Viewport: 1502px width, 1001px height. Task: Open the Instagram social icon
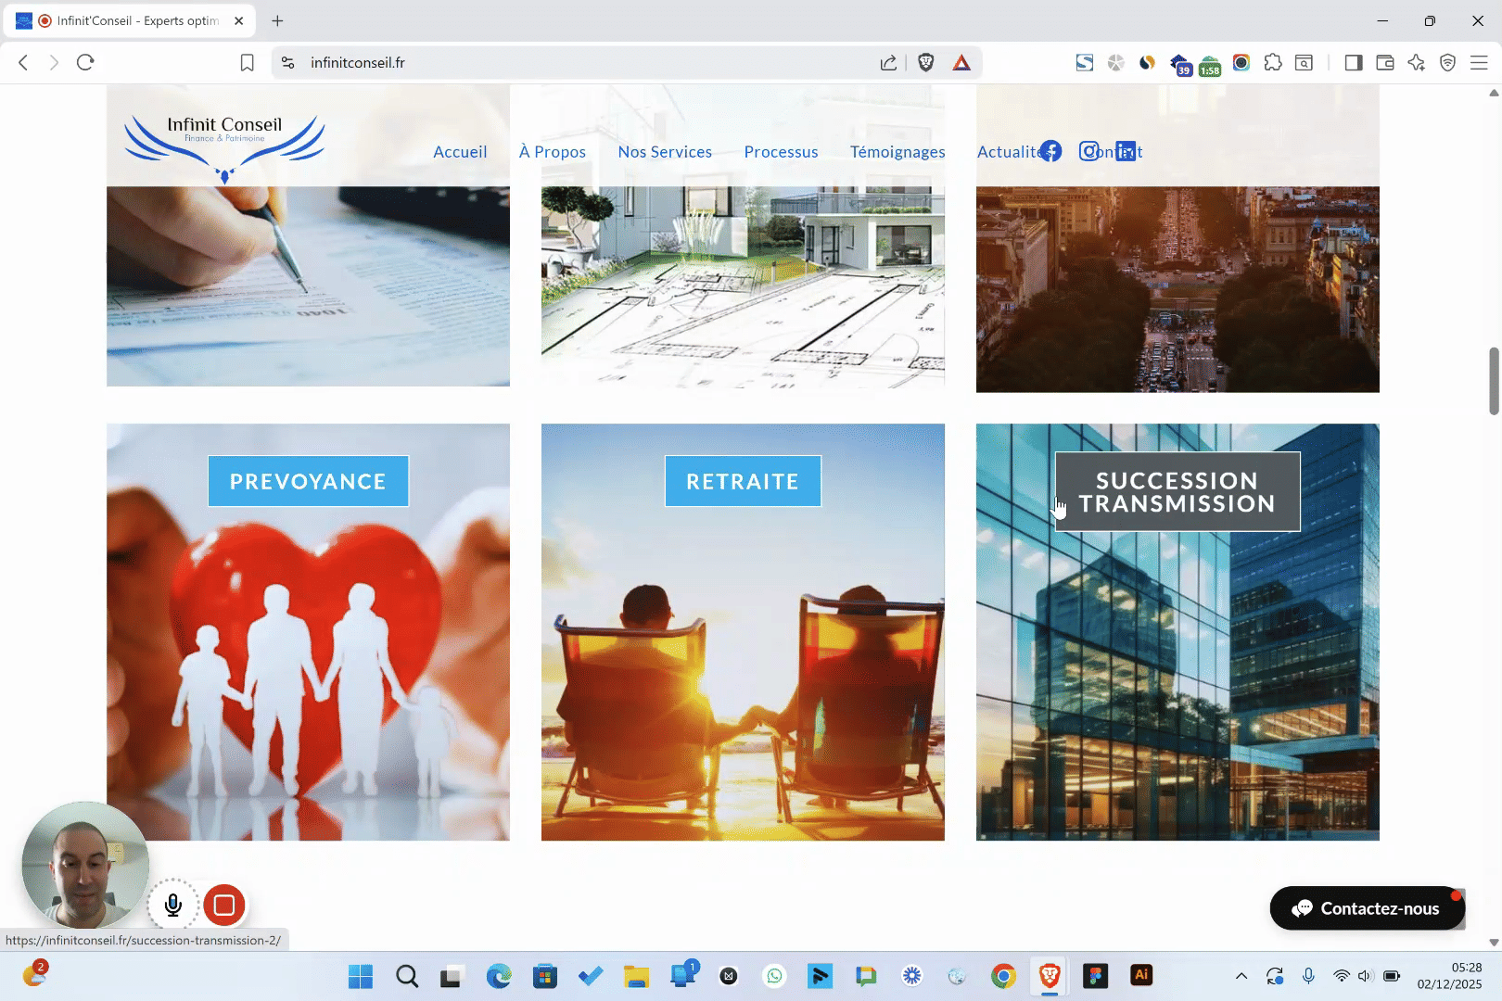1089,151
